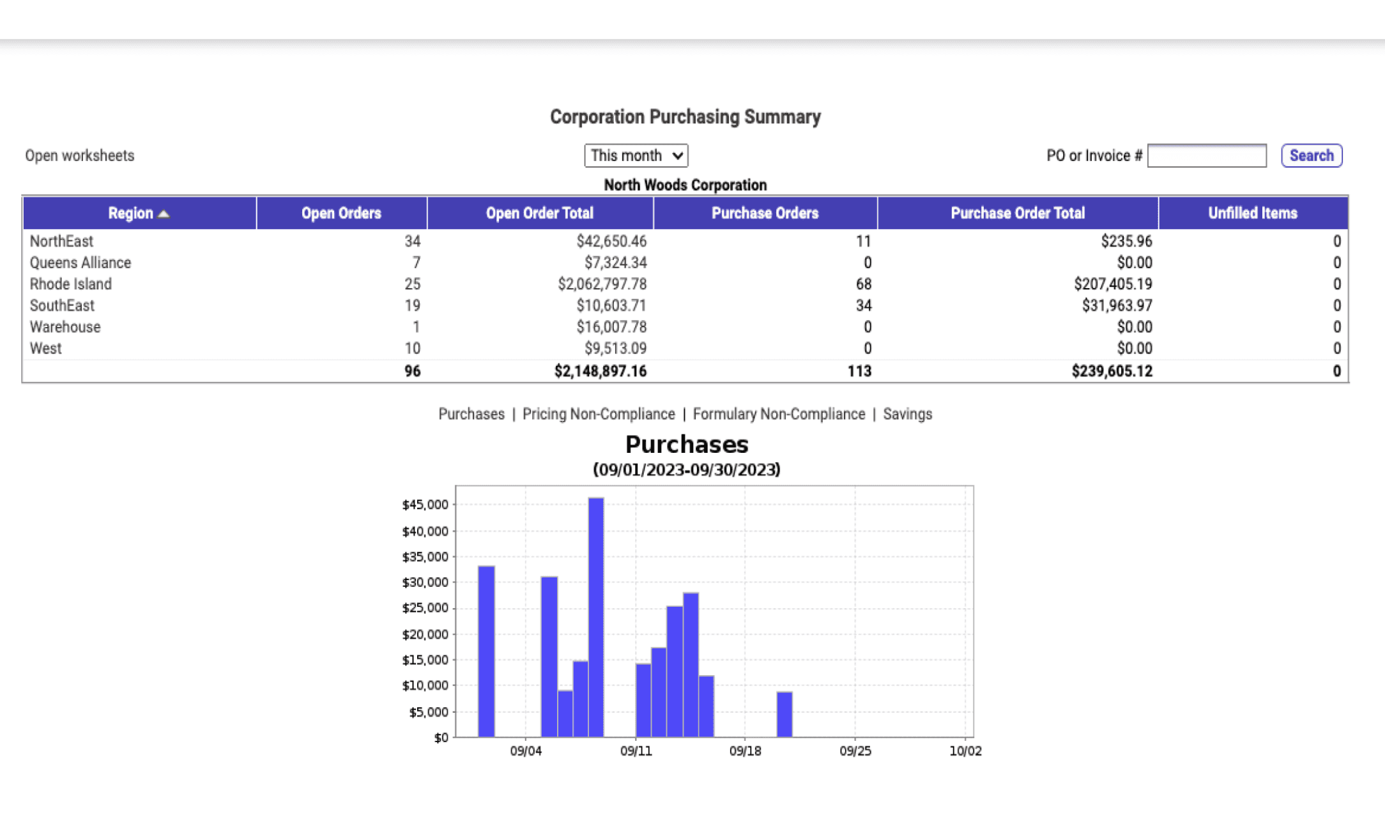Sort by Unfilled Items column header

pyautogui.click(x=1252, y=213)
